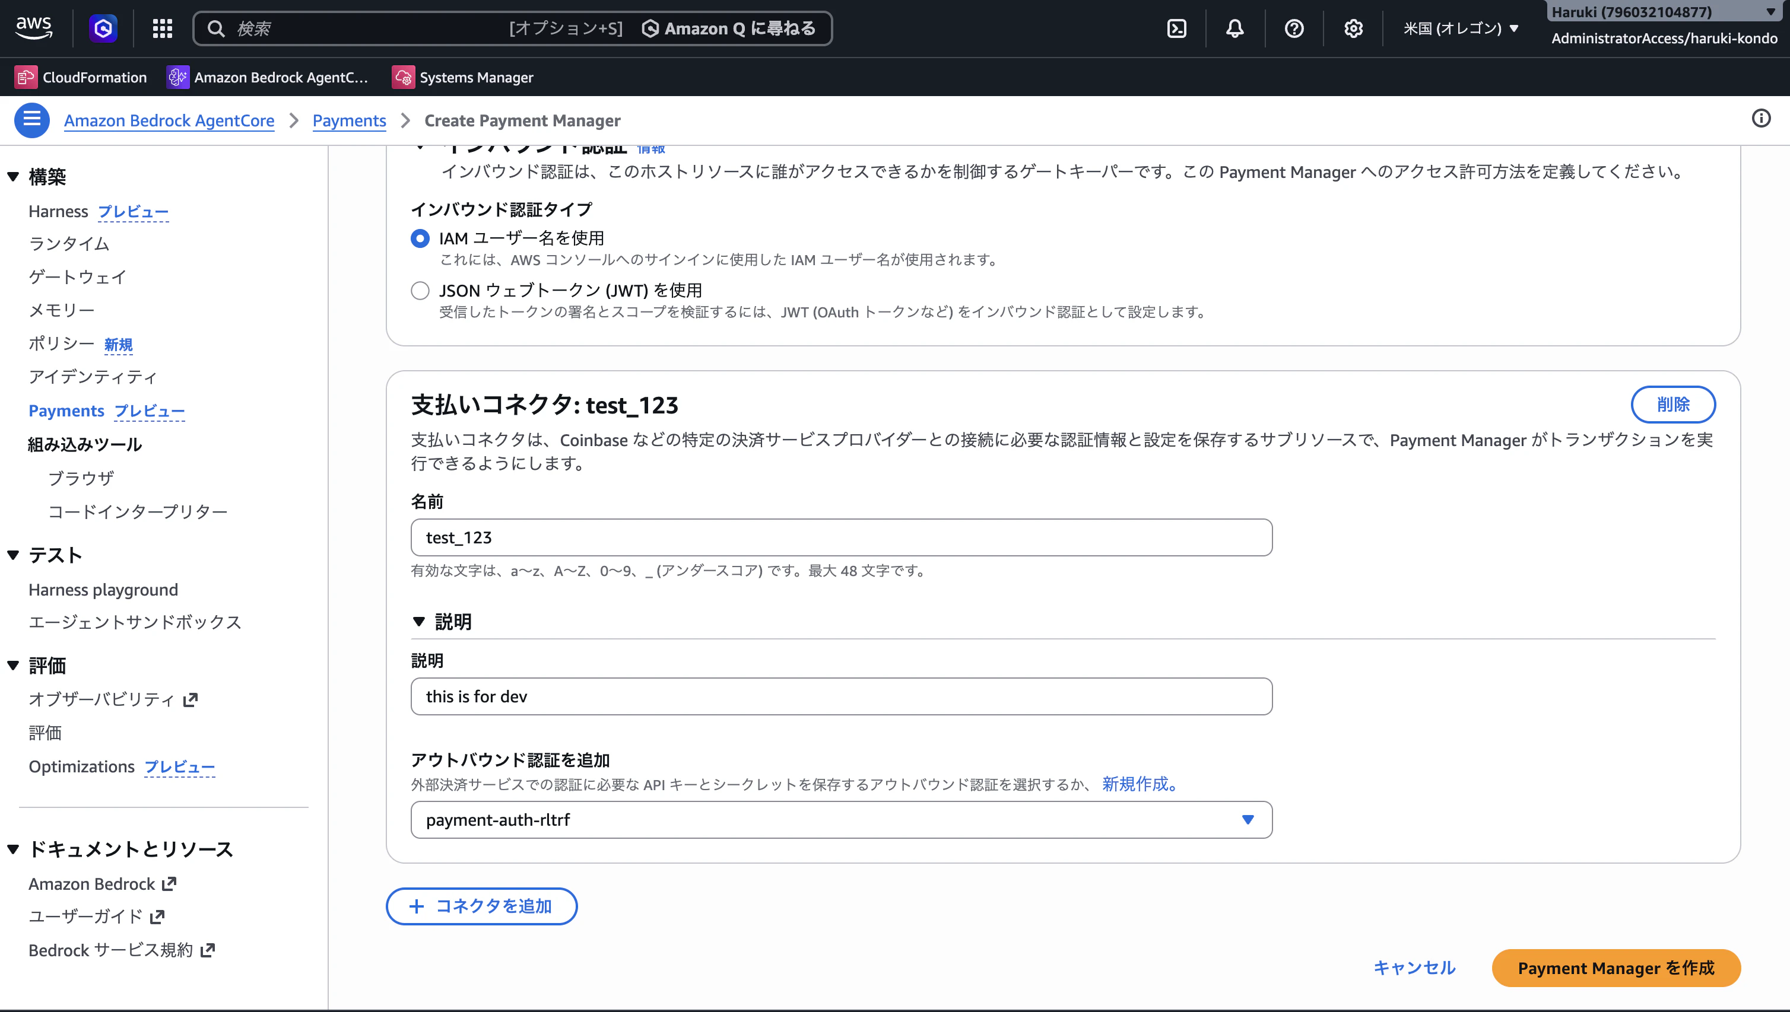Image resolution: width=1790 pixels, height=1012 pixels.
Task: Click Payment Manager を作成 button
Action: tap(1616, 968)
